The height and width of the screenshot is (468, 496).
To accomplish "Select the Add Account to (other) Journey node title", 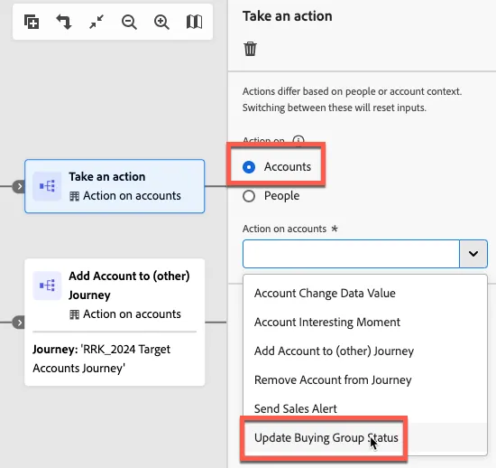I will [129, 285].
